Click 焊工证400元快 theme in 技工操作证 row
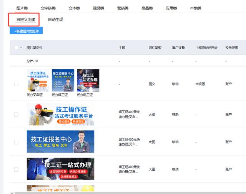Image resolution: width=246 pixels, height=194 pixels. 129,112
